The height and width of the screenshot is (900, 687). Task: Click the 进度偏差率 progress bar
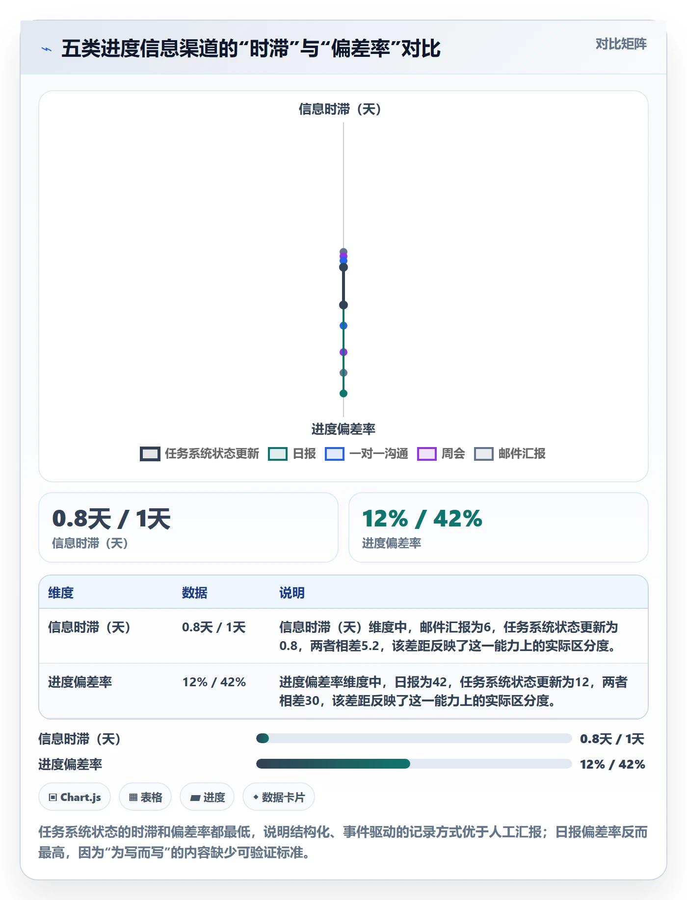pyautogui.click(x=414, y=764)
